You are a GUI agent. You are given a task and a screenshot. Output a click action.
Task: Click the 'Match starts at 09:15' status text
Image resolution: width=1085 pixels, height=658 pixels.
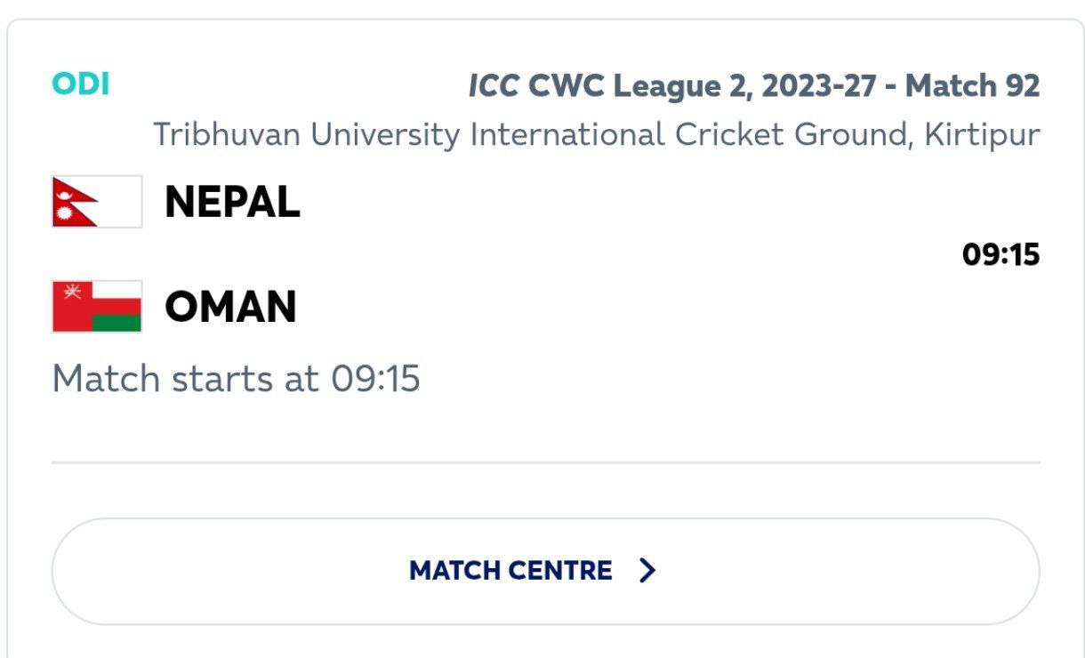click(236, 380)
